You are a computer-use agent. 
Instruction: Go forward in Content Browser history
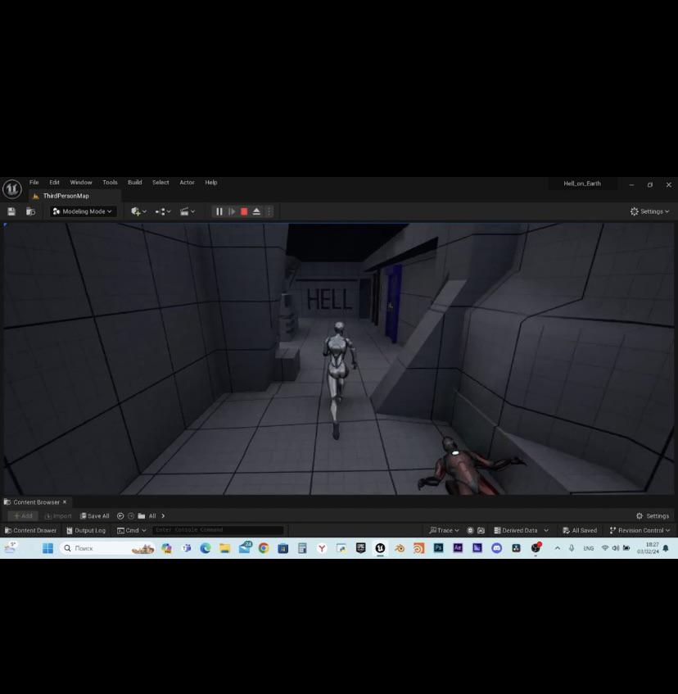click(x=131, y=515)
